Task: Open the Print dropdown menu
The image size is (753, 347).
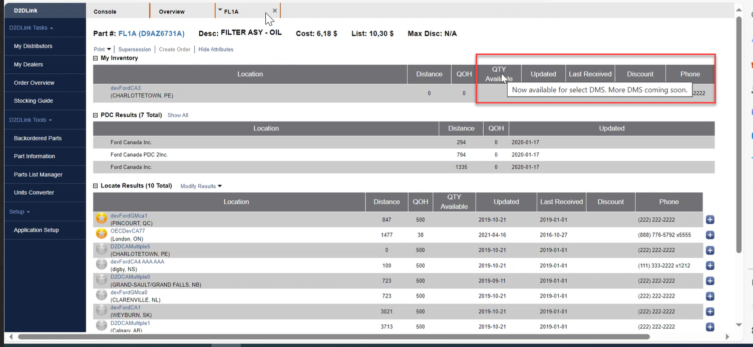Action: [102, 49]
